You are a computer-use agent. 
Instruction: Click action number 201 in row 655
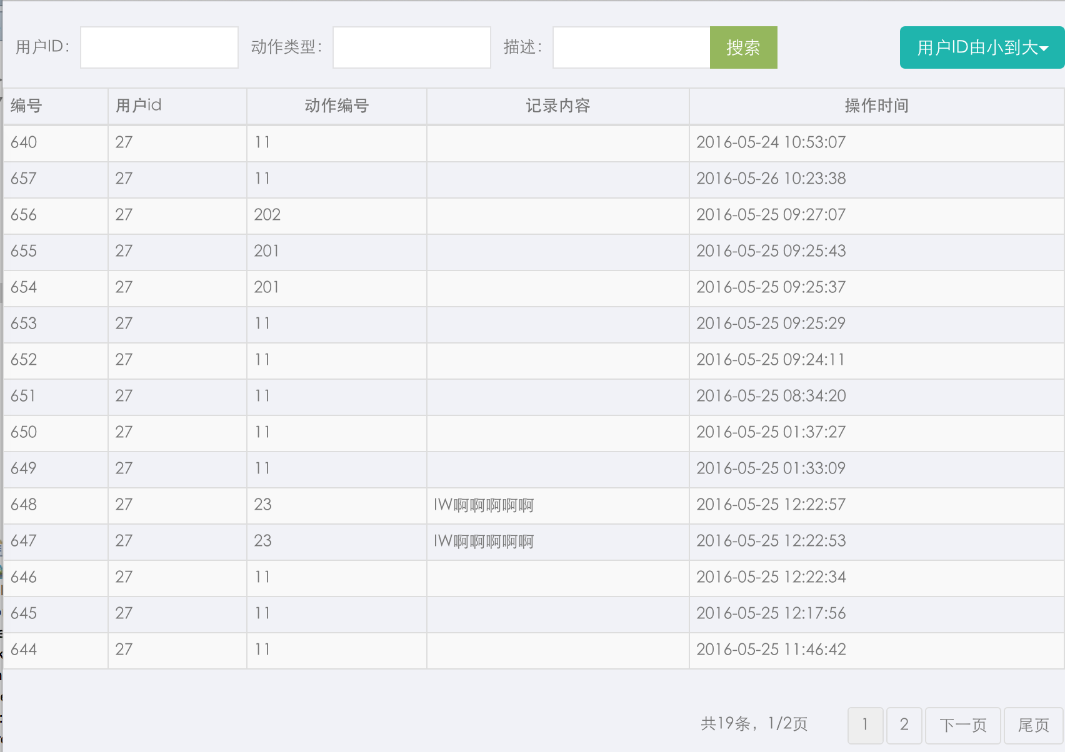click(x=266, y=251)
